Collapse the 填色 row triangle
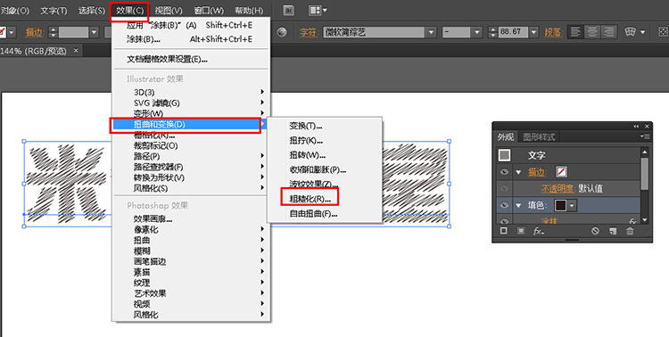Viewport: 669px width, 337px height. [x=519, y=206]
